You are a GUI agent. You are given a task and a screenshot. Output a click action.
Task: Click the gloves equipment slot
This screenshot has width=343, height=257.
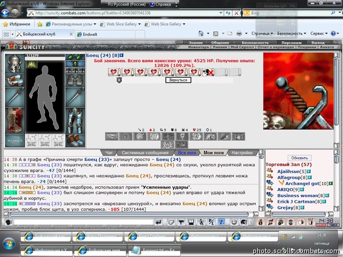[75, 80]
